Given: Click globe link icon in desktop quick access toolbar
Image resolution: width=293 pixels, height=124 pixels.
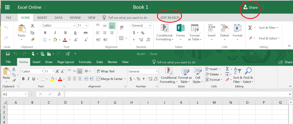Looking at the screenshot, I should (x=42, y=54).
